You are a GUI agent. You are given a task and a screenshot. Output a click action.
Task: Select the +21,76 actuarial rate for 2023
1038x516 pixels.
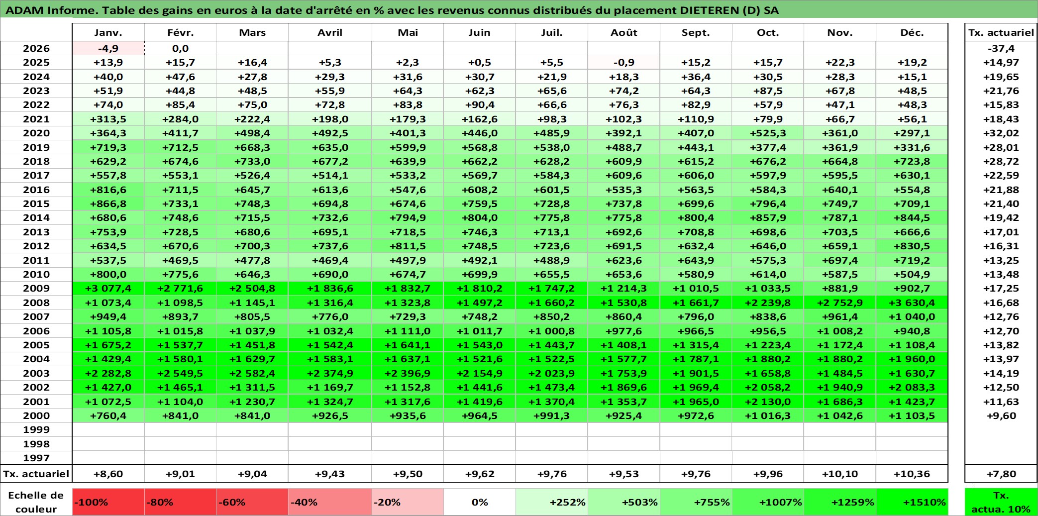click(1001, 91)
